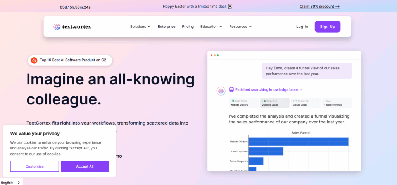The width and height of the screenshot is (397, 185).
Task: Click the G2 badge icon
Action: (34, 60)
